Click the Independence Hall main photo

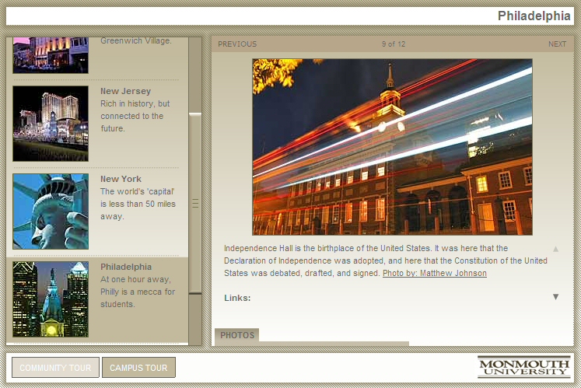point(393,147)
